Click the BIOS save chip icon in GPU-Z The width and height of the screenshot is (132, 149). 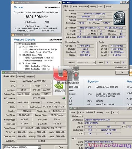[64, 98]
